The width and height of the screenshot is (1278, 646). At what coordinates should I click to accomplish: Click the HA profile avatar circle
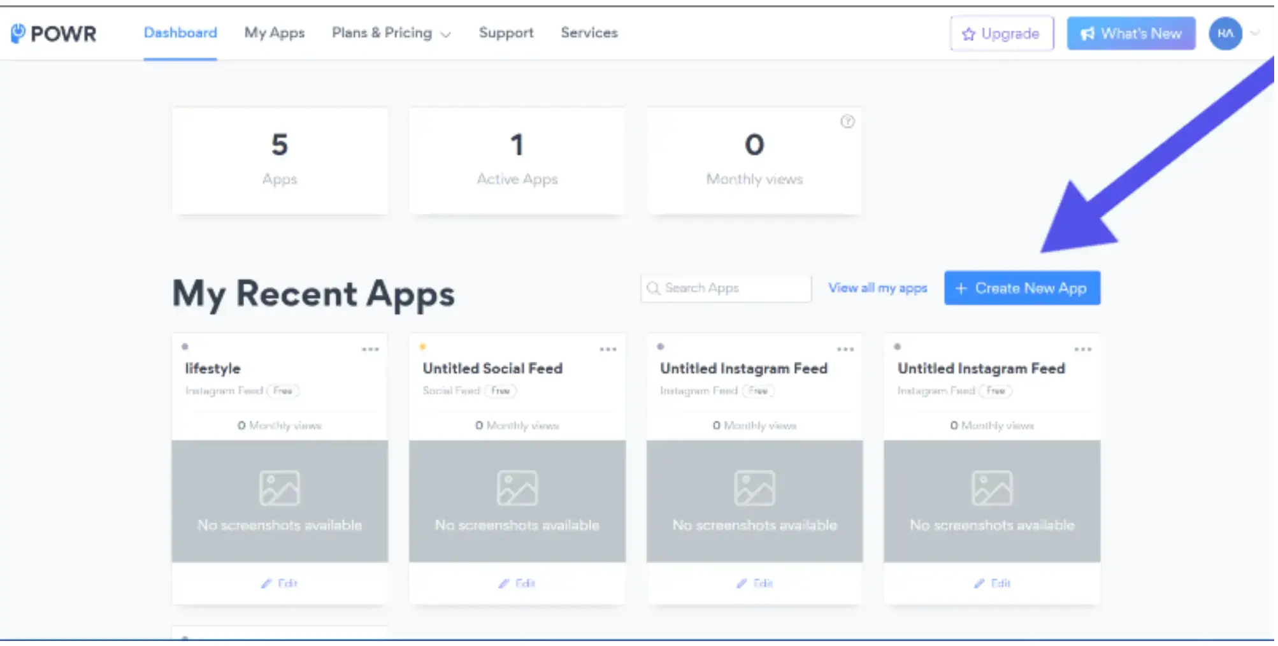pyautogui.click(x=1224, y=34)
